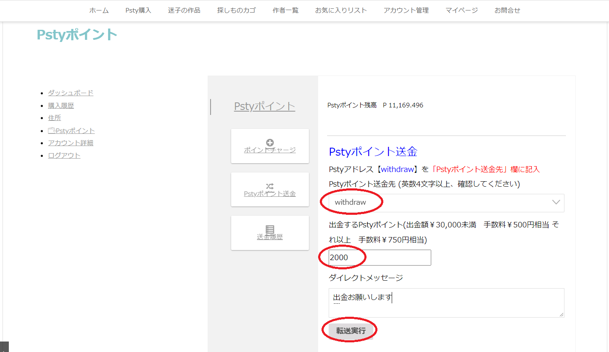Screen dimensions: 609x352
Task: Click wallet icon beside Pstyポイント sidebar link
Action: 52,131
